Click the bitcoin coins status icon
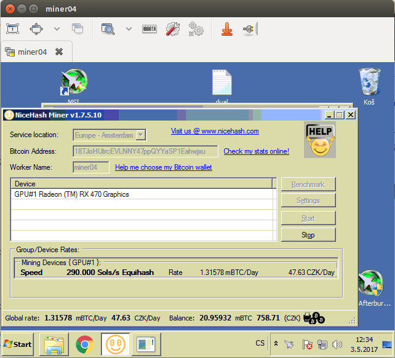 click(314, 318)
